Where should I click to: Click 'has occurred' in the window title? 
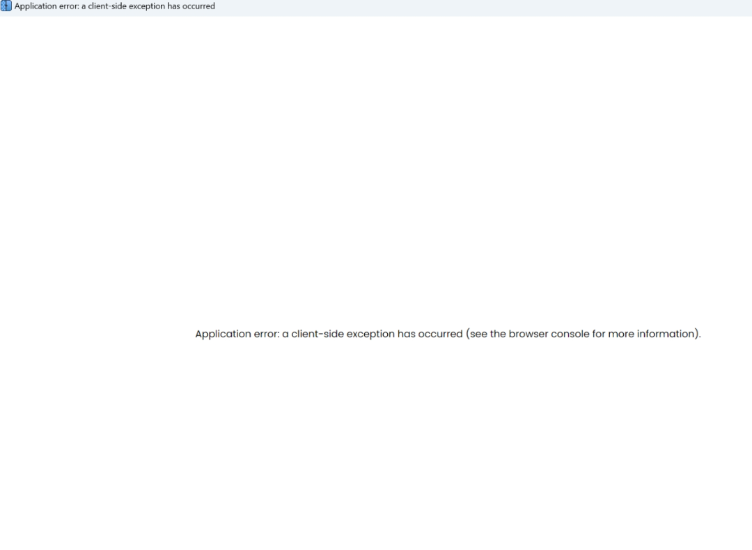[x=191, y=6]
